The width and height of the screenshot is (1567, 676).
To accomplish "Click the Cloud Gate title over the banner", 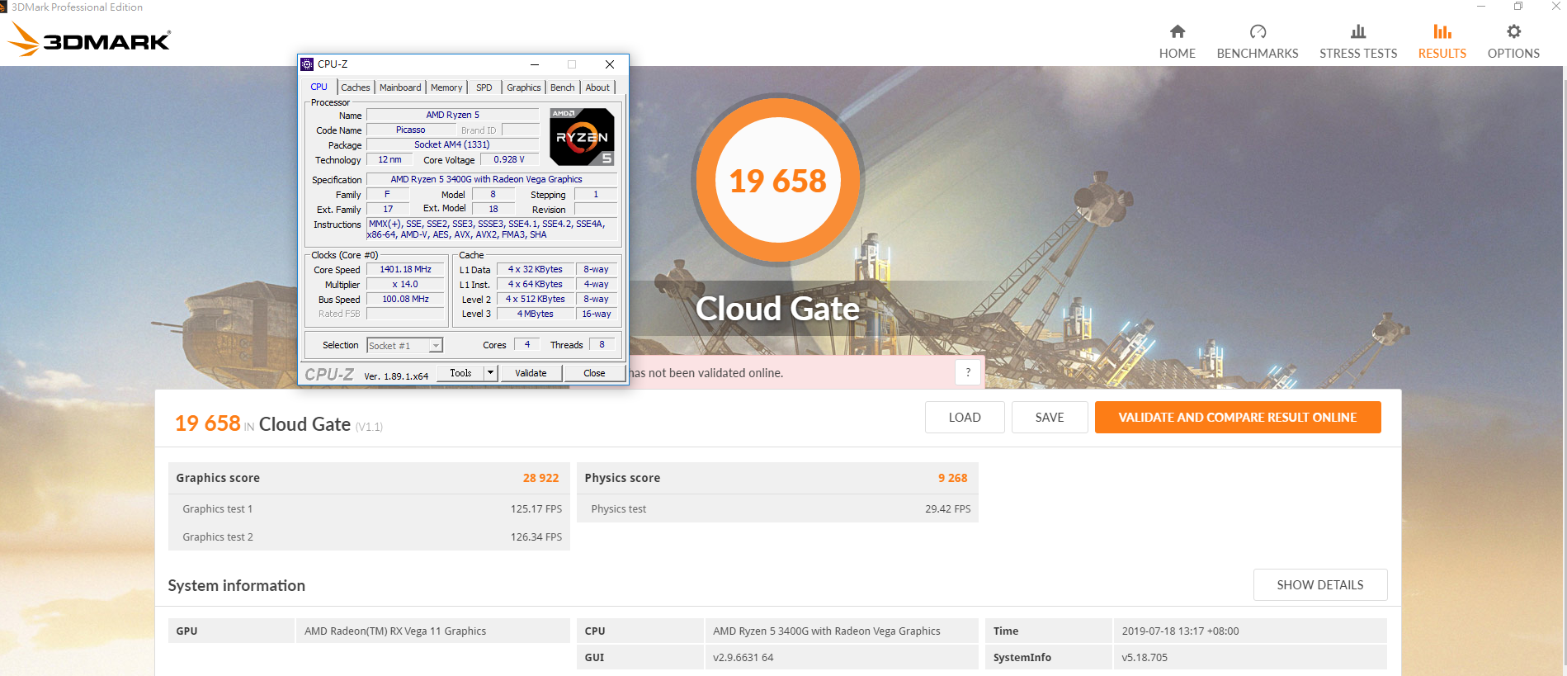I will tap(777, 309).
